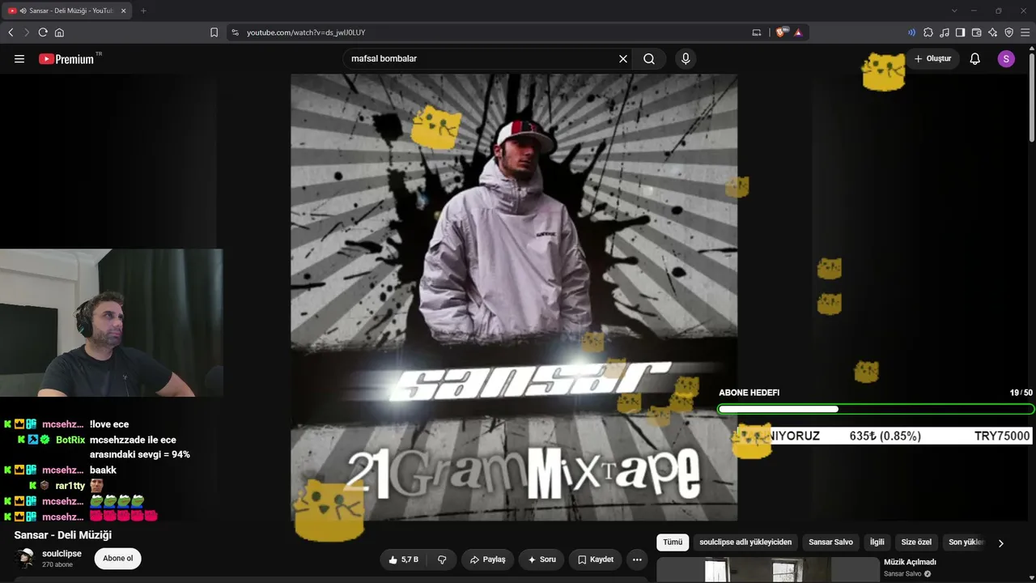Click the Sansar 21 Gram Mixtape video player
The height and width of the screenshot is (583, 1036).
pos(514,297)
